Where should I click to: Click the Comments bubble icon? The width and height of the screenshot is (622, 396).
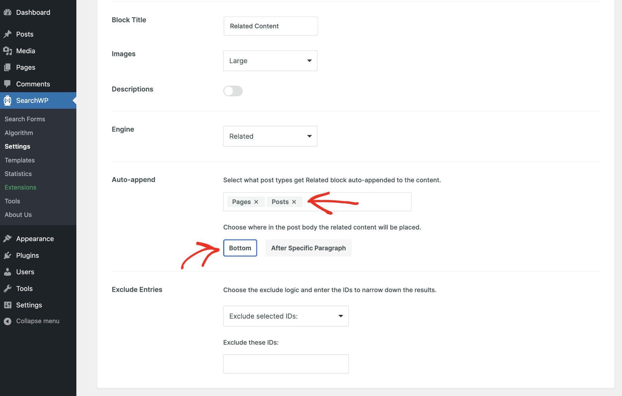[x=8, y=84]
